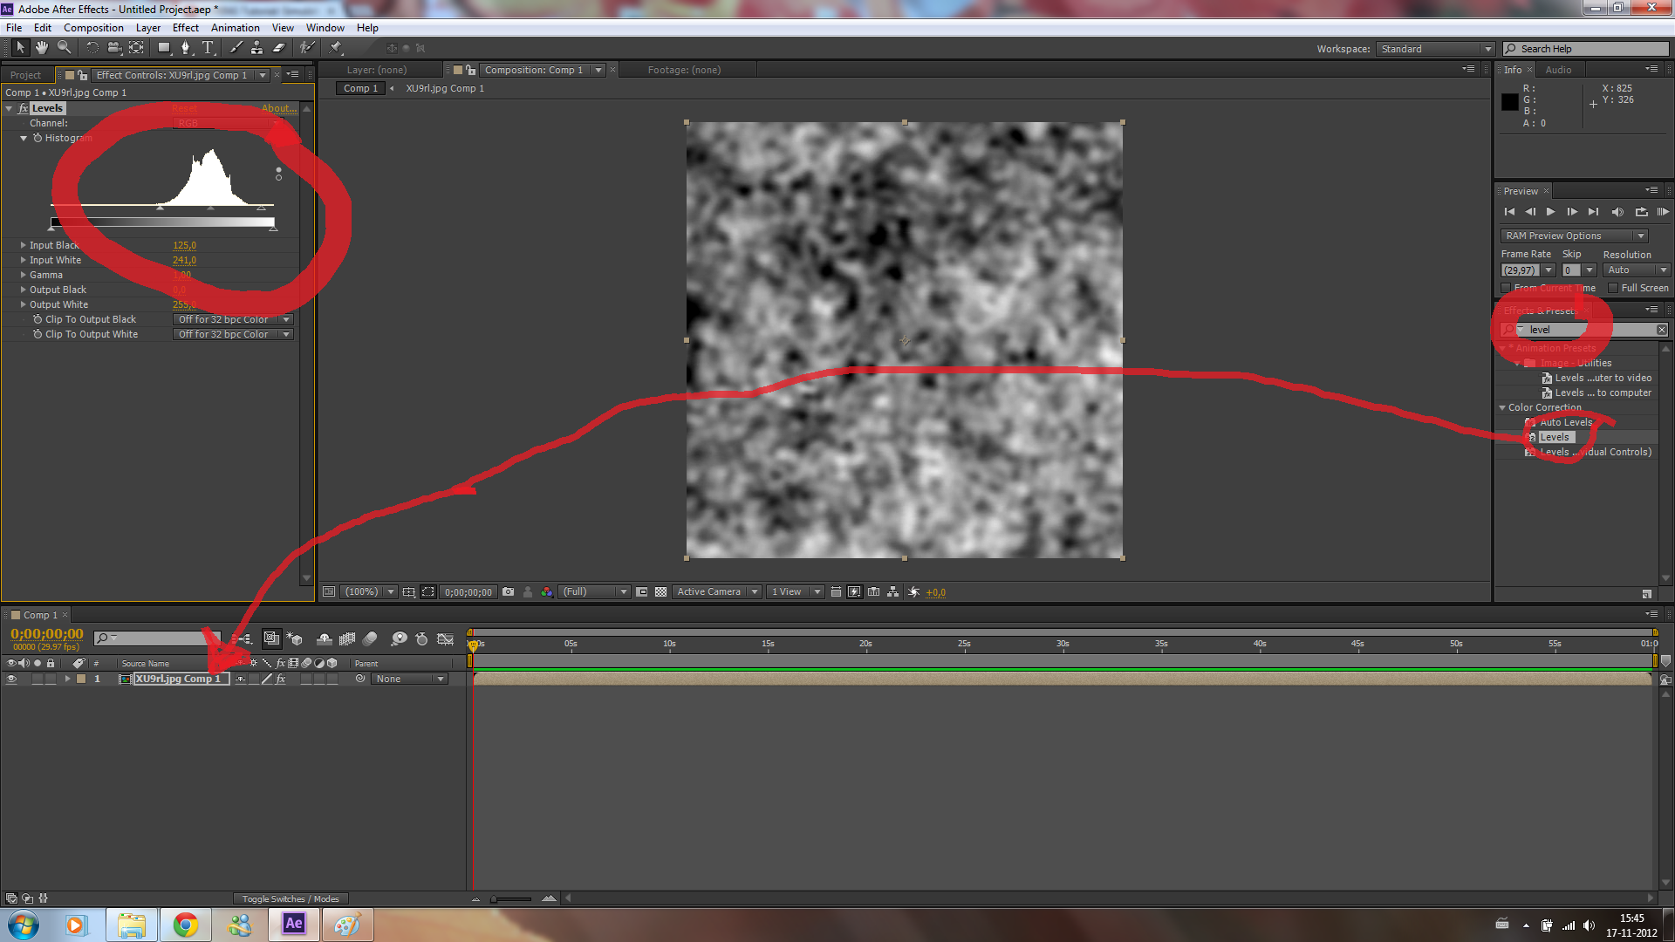Toggle the fx switch on layer 1
The width and height of the screenshot is (1675, 942).
281,679
